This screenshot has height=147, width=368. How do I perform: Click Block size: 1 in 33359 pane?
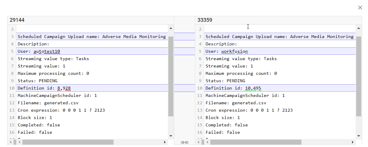(223, 118)
